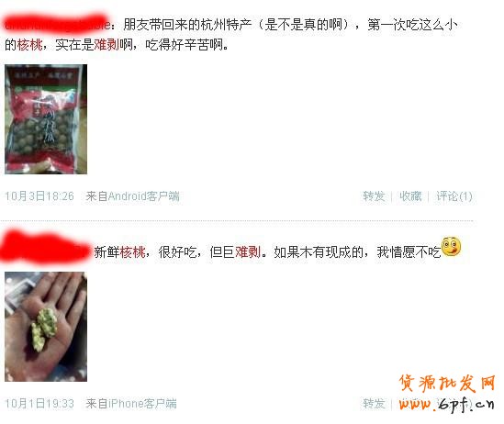This screenshot has width=504, height=424.
Task: Open the redacted username of second post
Action: 45,248
